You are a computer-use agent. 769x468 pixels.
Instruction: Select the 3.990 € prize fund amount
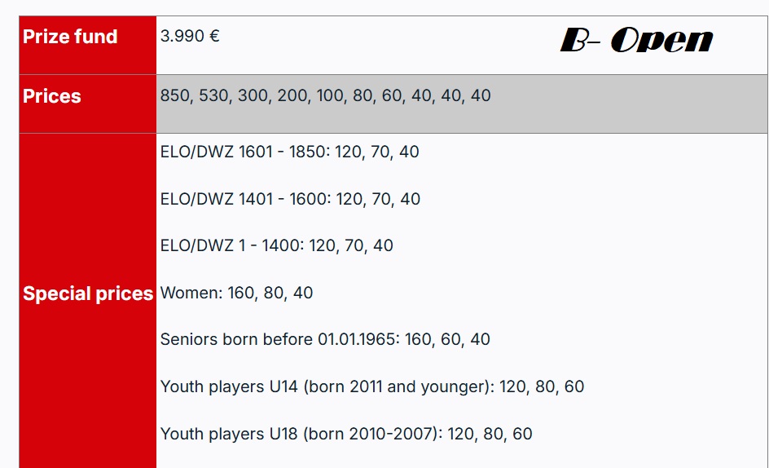[x=190, y=37]
